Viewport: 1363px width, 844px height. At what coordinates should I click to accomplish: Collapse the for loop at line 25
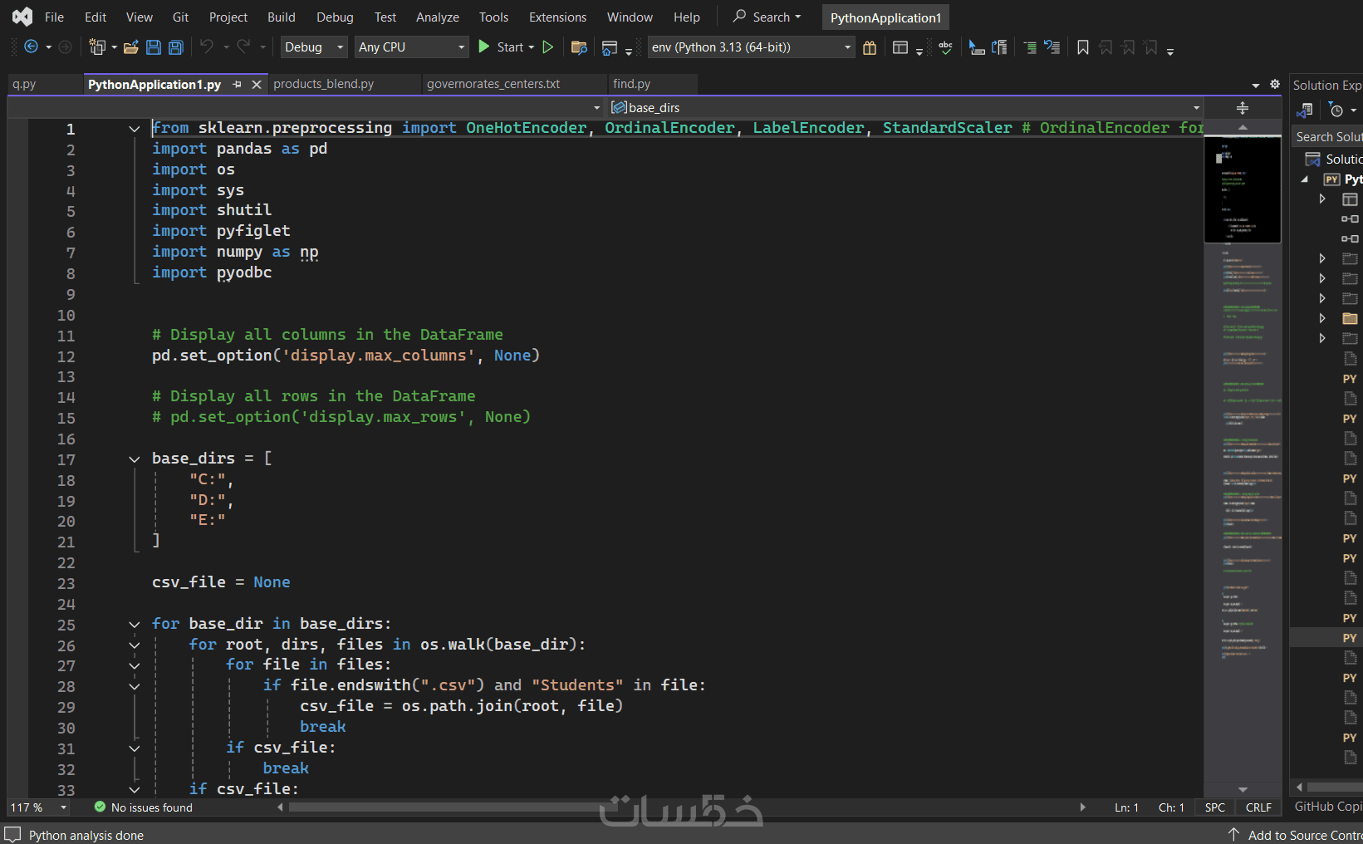[134, 624]
